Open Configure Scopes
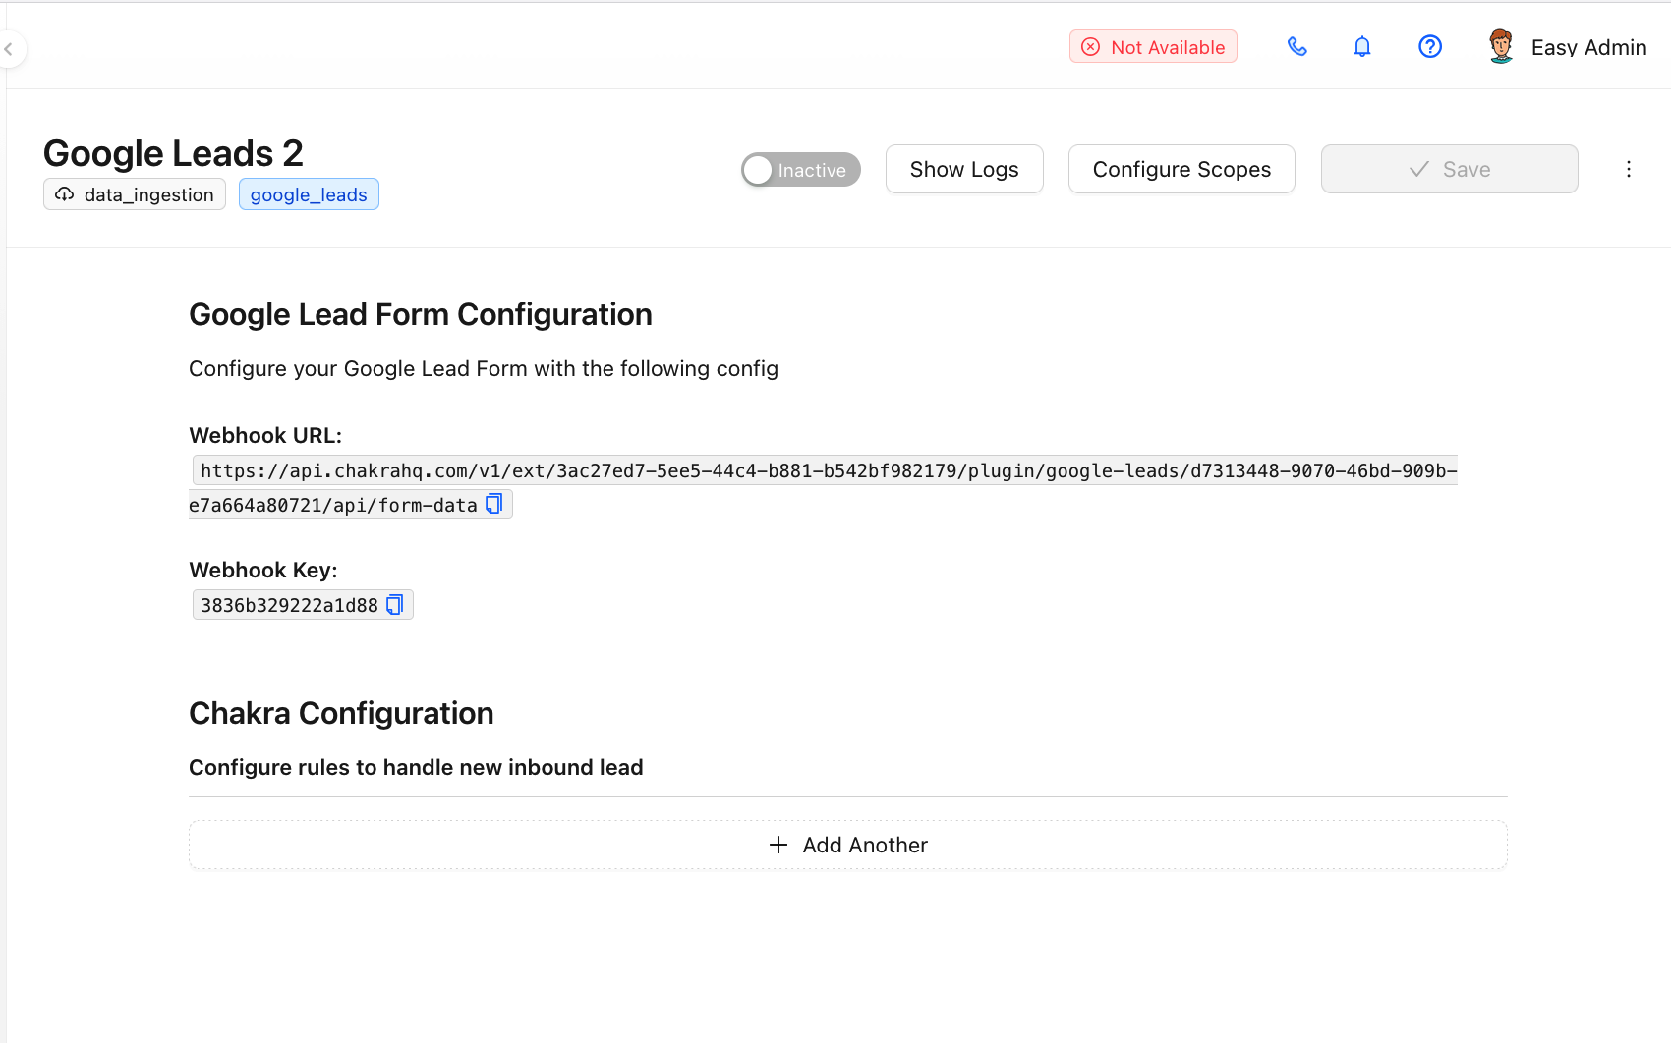 (1181, 170)
